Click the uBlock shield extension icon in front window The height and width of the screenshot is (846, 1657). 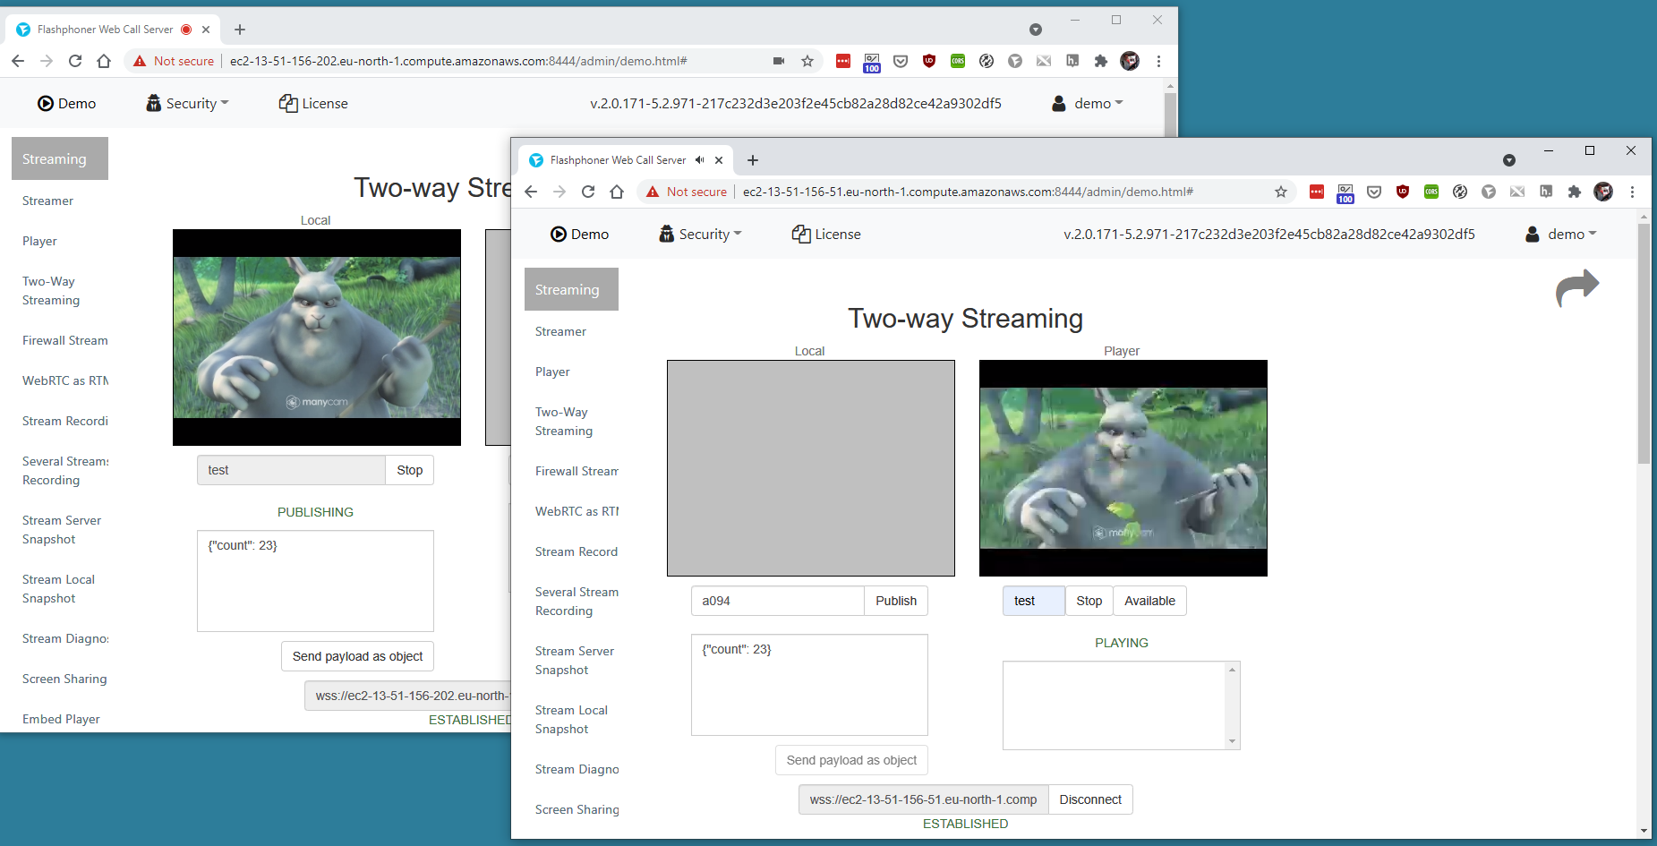1403,192
